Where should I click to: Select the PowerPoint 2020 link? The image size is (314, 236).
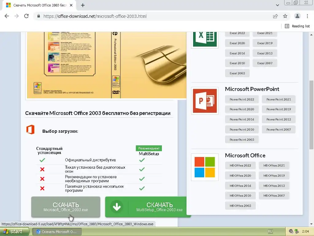[x=242, y=109]
